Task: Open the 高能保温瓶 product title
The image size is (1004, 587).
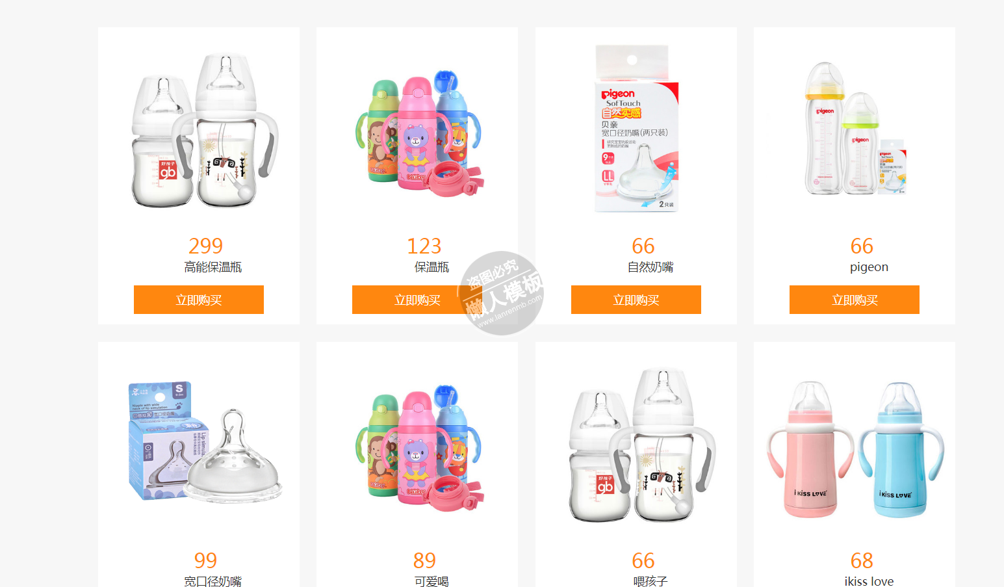Action: pyautogui.click(x=213, y=267)
